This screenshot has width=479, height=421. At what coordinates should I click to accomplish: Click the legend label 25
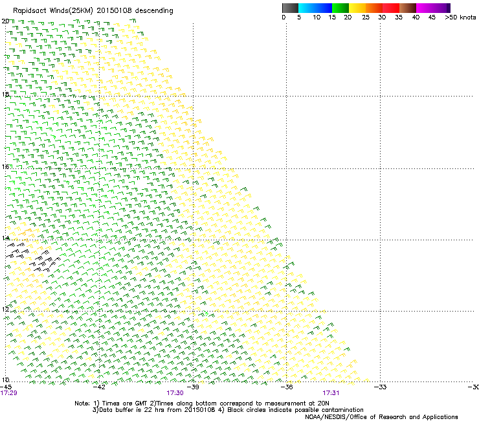tap(366, 17)
